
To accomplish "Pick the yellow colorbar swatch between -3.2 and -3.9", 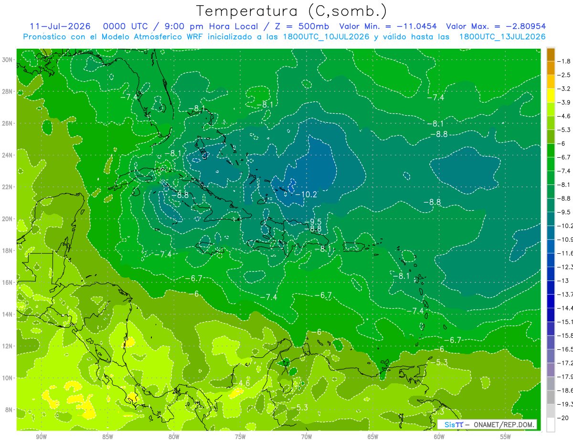I will [x=551, y=96].
